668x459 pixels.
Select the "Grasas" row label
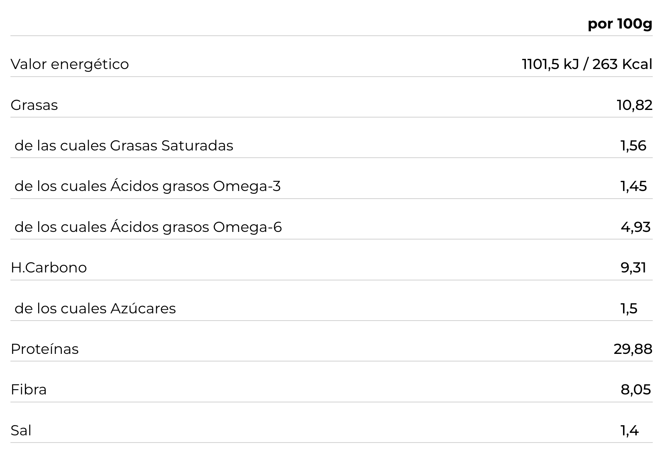(x=35, y=105)
